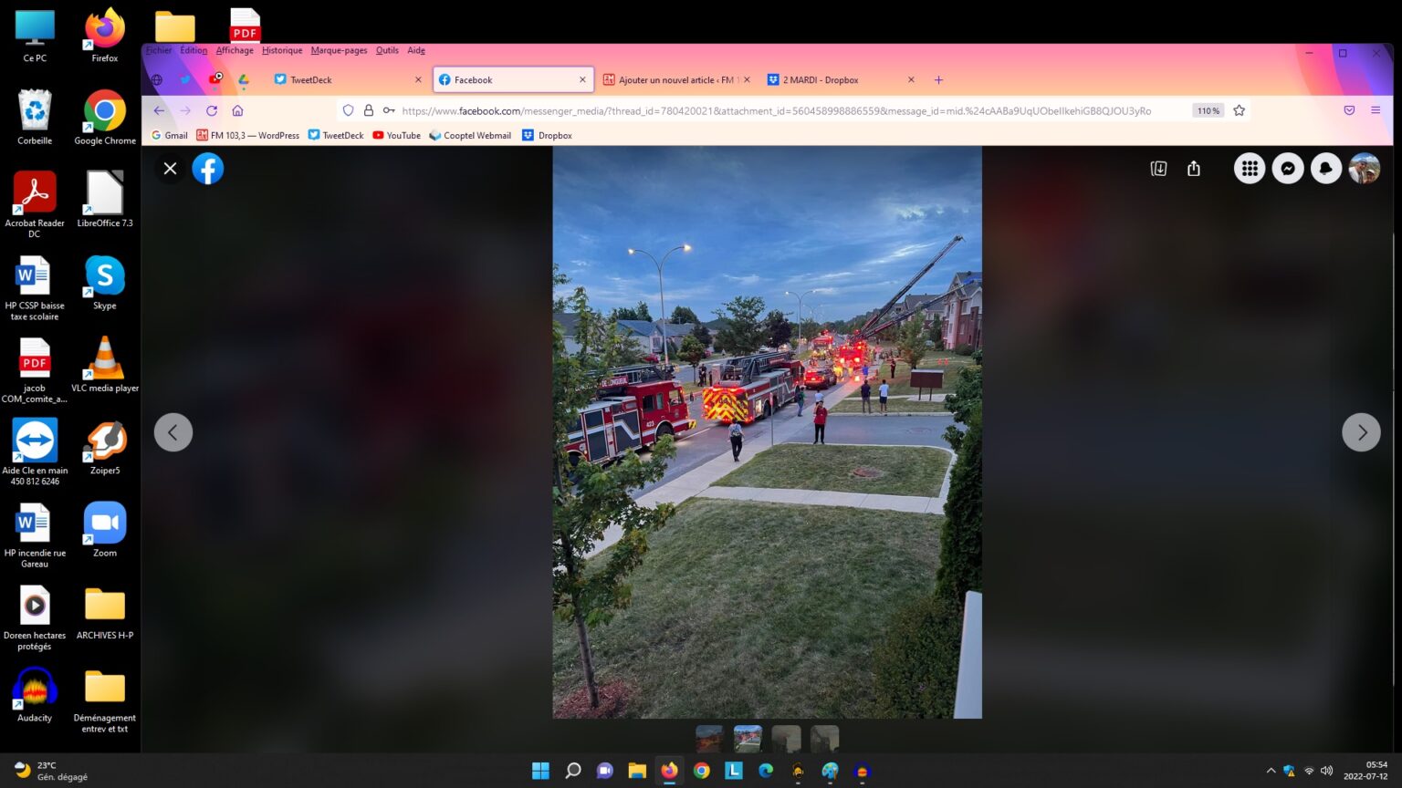The width and height of the screenshot is (1402, 788).
Task: Close the Facebook photo viewer with X
Action: pyautogui.click(x=170, y=169)
